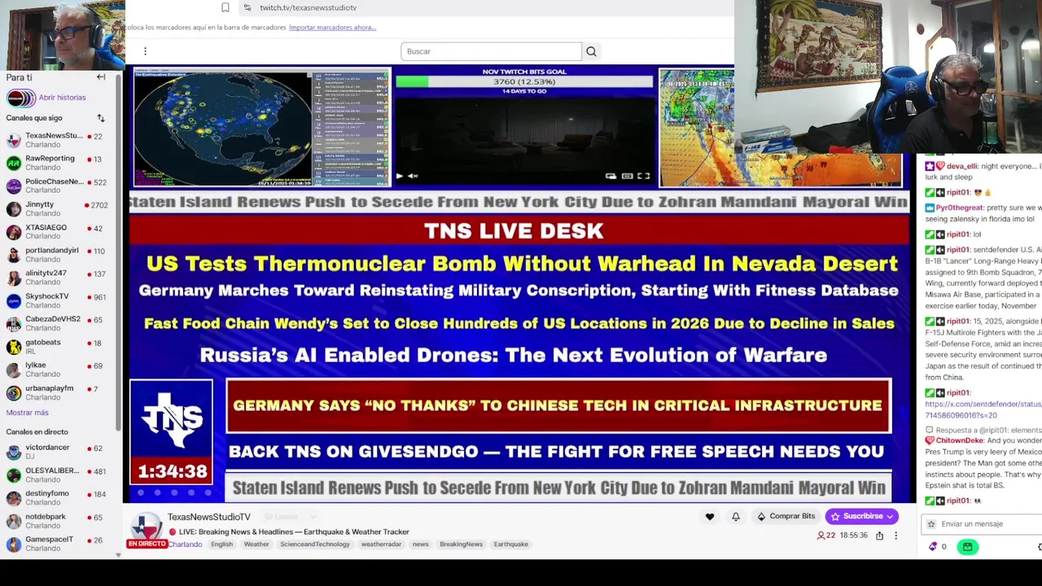Open the green channel points icon in chat
Image resolution: width=1042 pixels, height=586 pixels.
tap(967, 547)
